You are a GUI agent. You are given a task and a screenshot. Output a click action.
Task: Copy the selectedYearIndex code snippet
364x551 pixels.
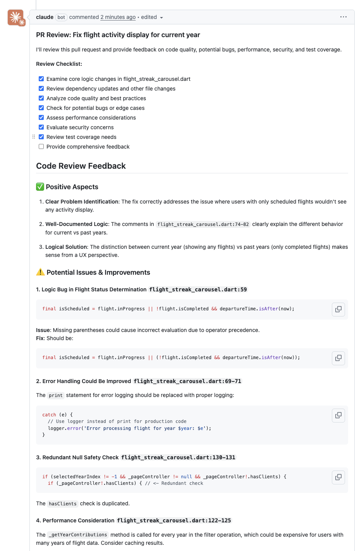pos(338,477)
